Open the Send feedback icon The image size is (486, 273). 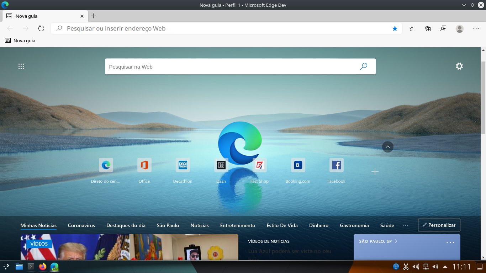point(443,28)
